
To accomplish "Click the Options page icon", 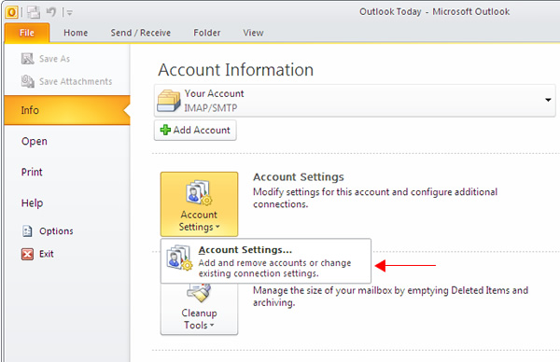I will (x=27, y=231).
